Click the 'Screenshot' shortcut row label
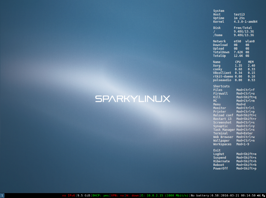 coord(222,123)
